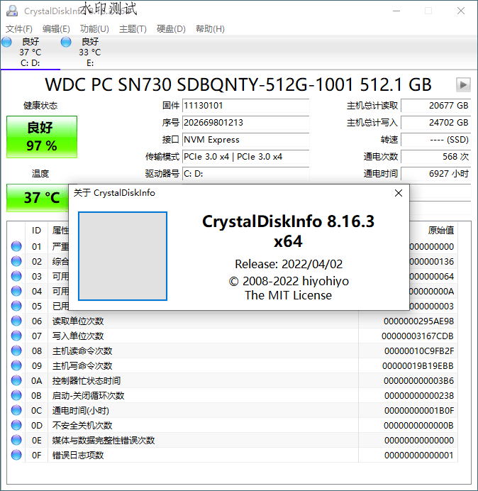
Task: Click the status icon of attribute 0C
Action: 16,411
